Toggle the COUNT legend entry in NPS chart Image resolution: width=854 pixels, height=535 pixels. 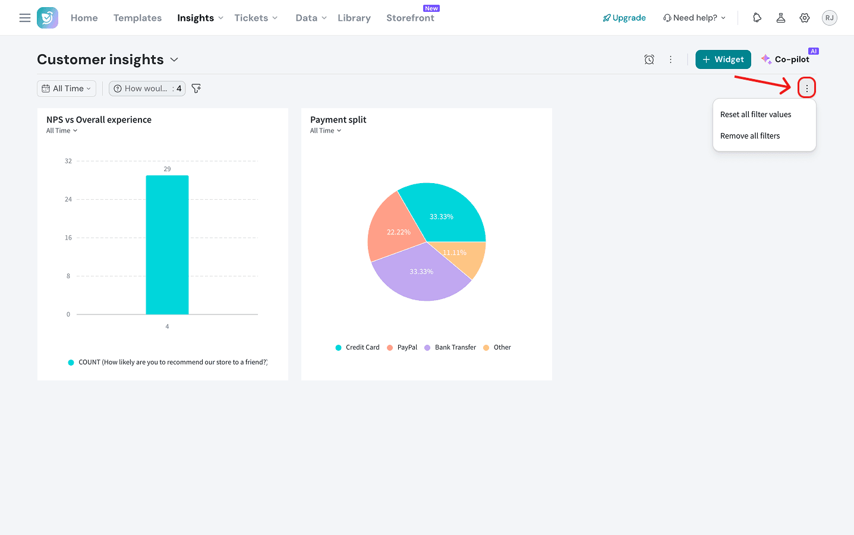168,362
